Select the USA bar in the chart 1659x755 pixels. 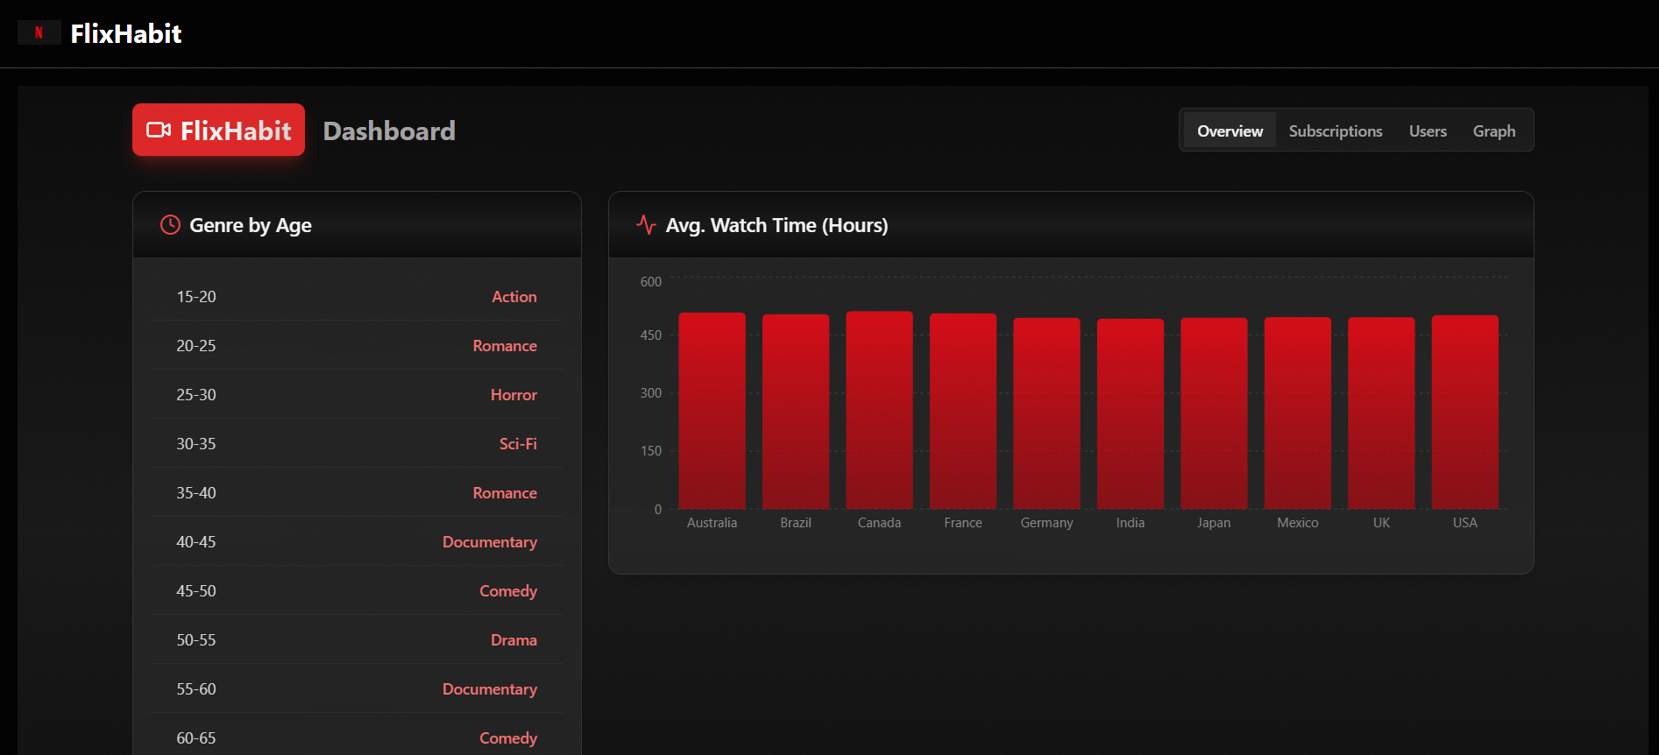(1464, 412)
